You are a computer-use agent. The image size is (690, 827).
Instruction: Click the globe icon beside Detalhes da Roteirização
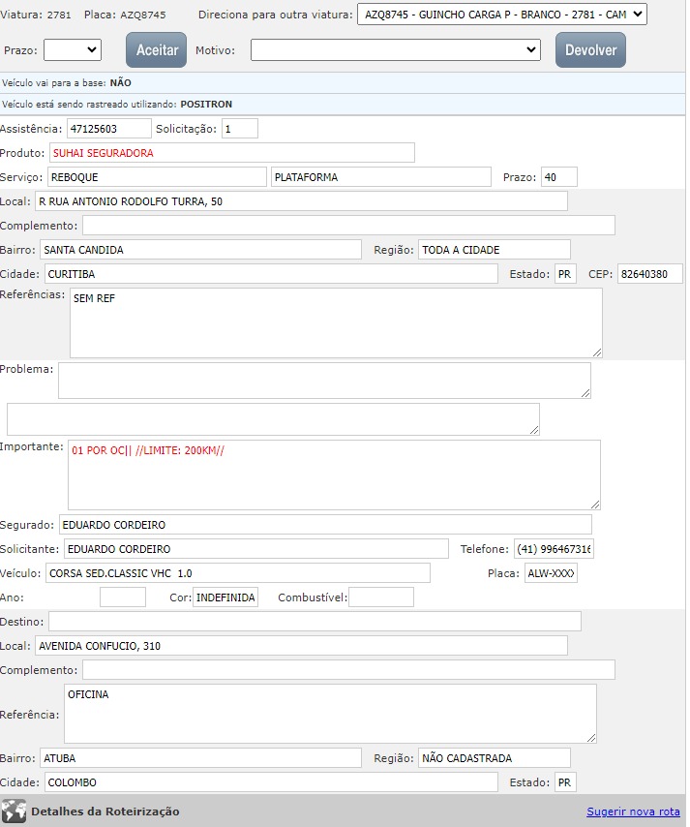[14, 812]
